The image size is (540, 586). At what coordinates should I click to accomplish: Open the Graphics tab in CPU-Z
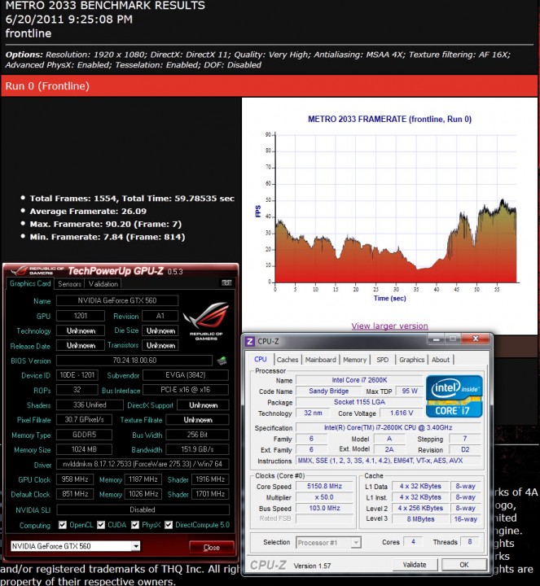click(x=411, y=360)
